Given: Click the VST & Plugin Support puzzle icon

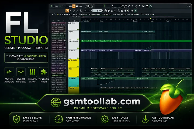Looking at the screenshot, I should click(x=44, y=72).
